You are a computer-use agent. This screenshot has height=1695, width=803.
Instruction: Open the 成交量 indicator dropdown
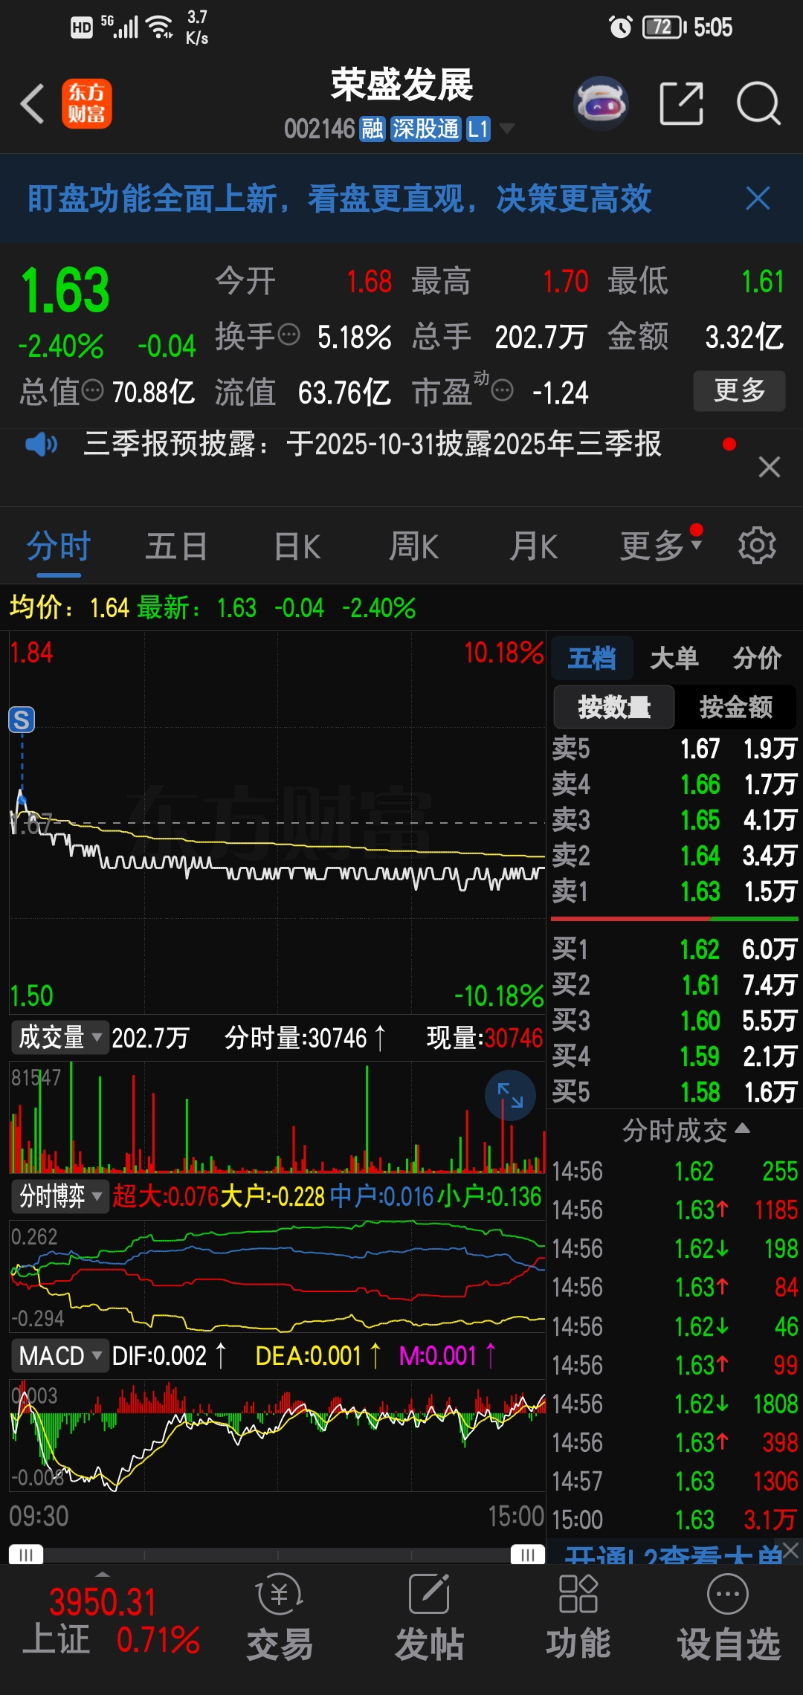pos(59,1037)
